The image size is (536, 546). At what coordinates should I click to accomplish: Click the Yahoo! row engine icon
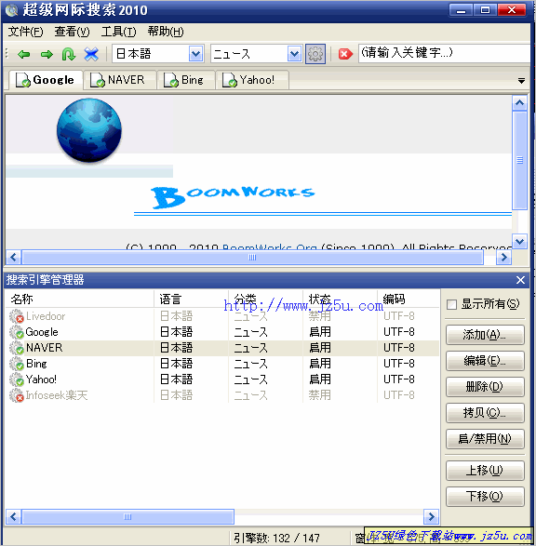click(17, 380)
